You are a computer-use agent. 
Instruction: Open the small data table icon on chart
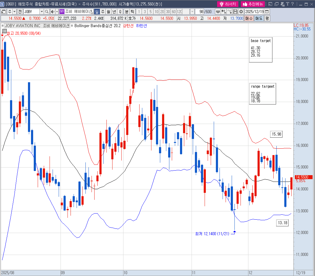4,31
